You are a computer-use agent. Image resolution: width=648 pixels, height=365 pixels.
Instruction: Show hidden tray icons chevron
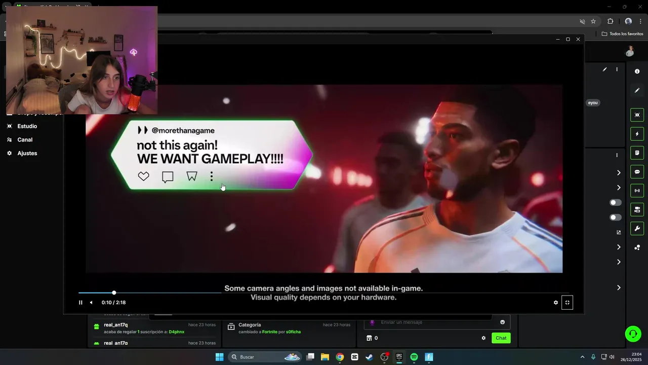[x=582, y=357]
